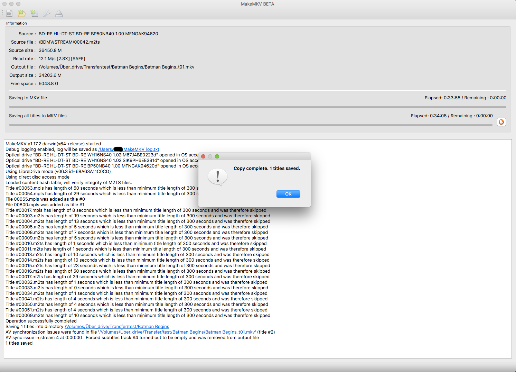Cancel the operation with the stop-hand icon
Screen dimensions: 516x372
(501, 122)
